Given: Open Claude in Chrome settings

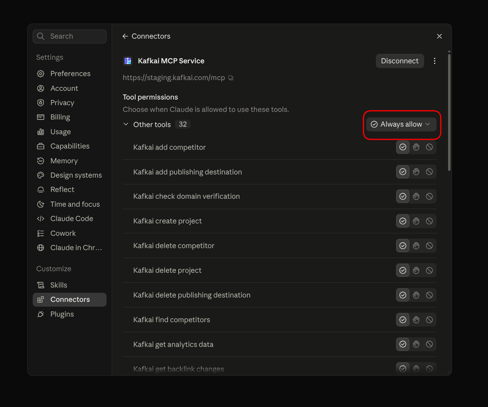Looking at the screenshot, I should [x=69, y=248].
